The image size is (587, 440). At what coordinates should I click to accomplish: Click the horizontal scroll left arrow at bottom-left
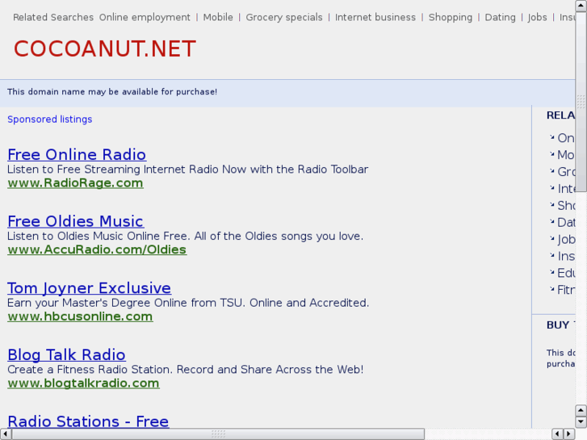tap(5, 434)
